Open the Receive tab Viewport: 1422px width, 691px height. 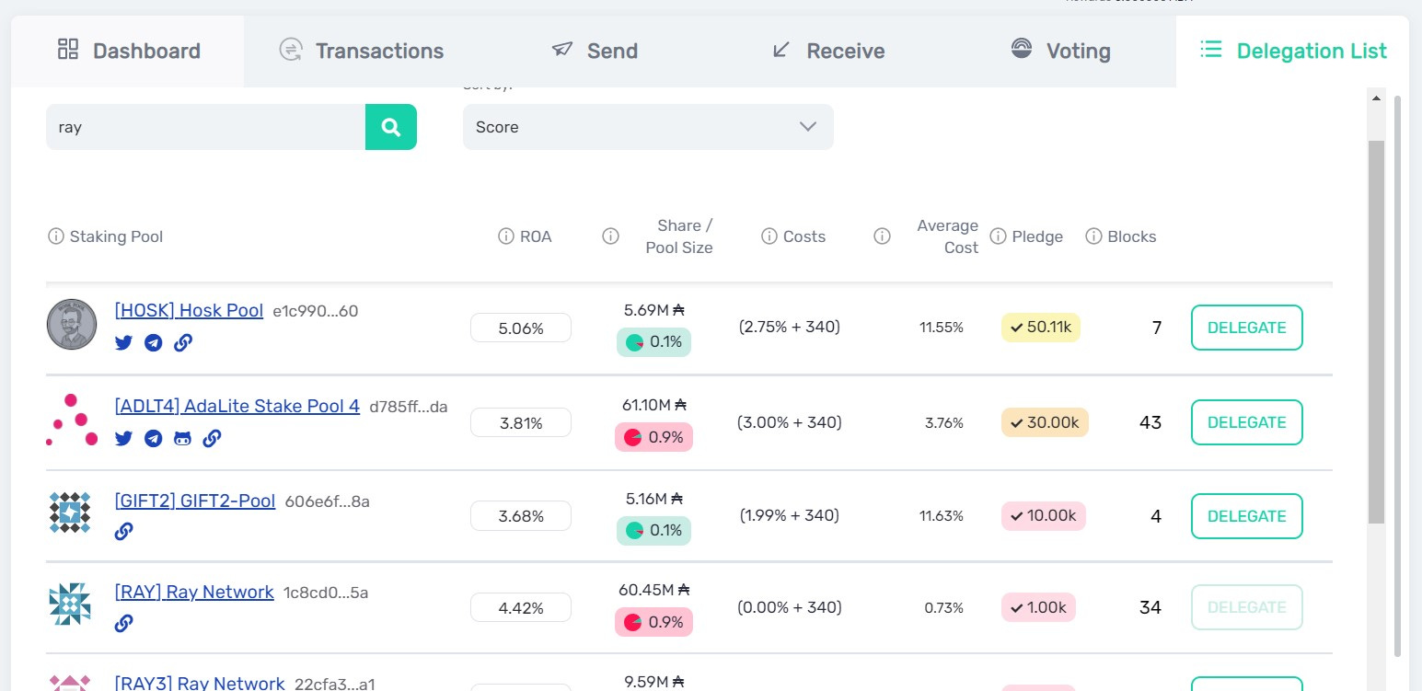pos(827,52)
